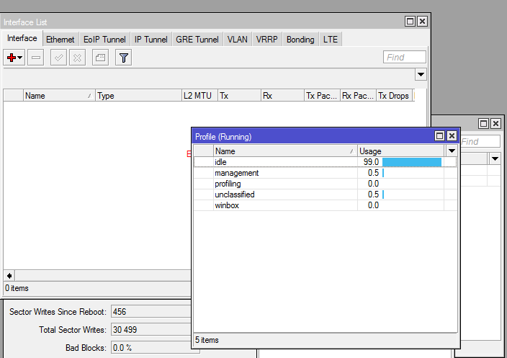
Task: Select the profiling row in Profile
Action: tap(325, 184)
